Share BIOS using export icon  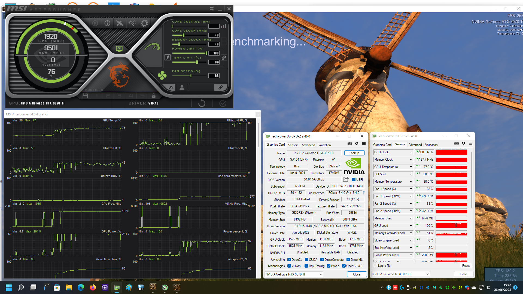[x=346, y=179]
